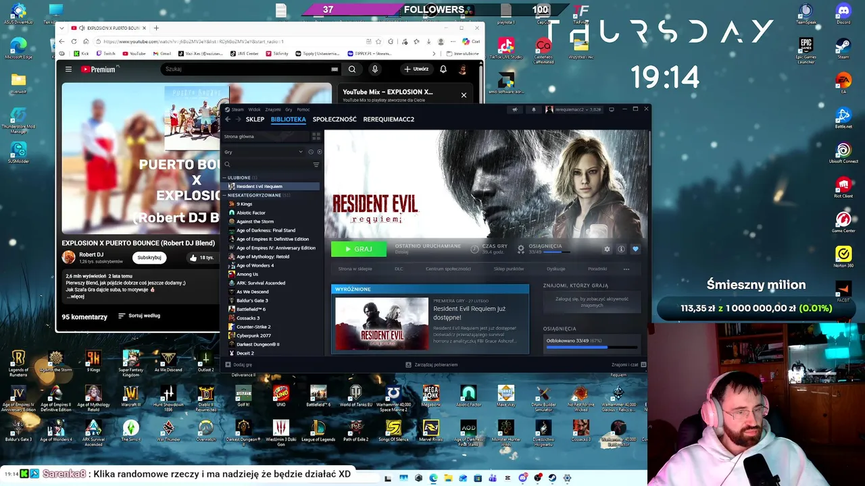Image resolution: width=865 pixels, height=486 pixels.
Task: Open game settings gear in Steam
Action: 607,249
